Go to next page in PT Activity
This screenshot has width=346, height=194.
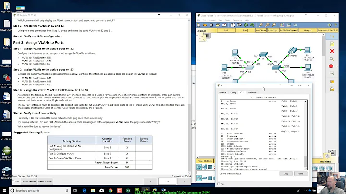click(184, 182)
